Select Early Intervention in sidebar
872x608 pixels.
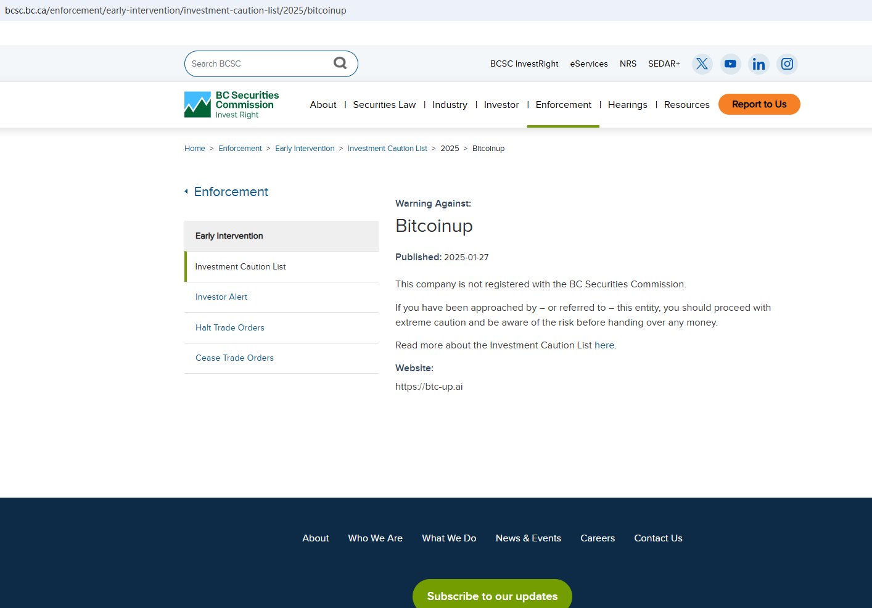coord(281,236)
